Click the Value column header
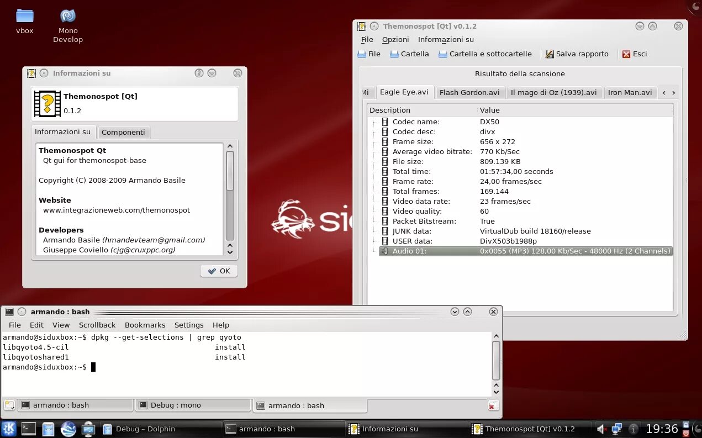The width and height of the screenshot is (702, 438). click(575, 110)
